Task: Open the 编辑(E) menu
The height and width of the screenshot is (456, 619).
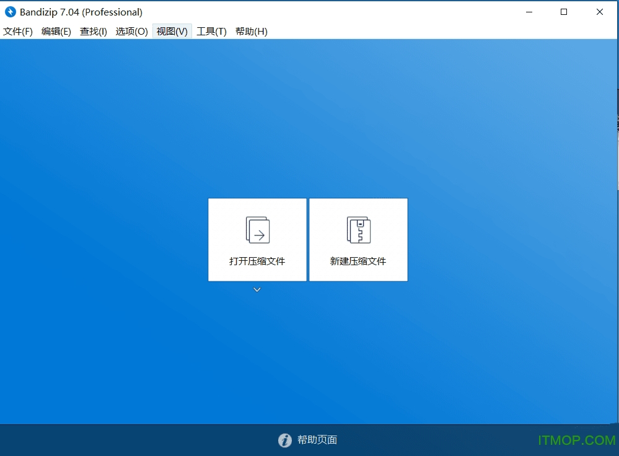Action: coord(56,32)
